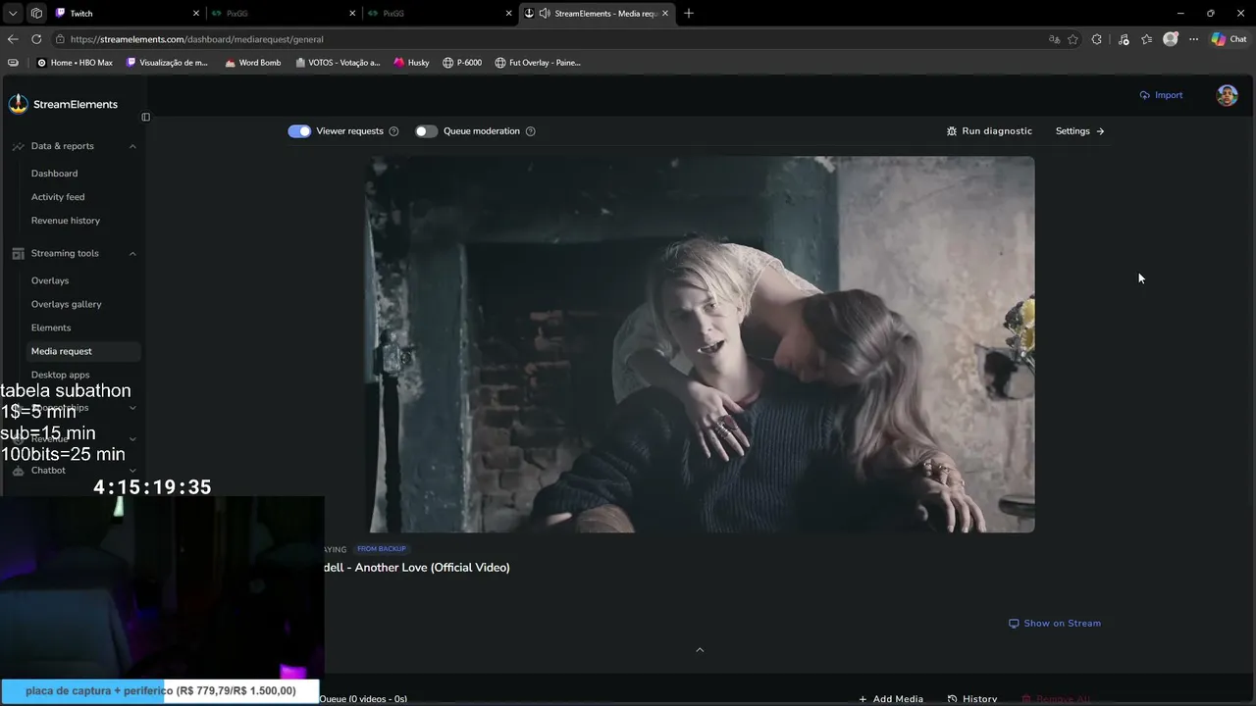Open the Fut Overlay bookmark
This screenshot has width=1256, height=706.
click(538, 63)
